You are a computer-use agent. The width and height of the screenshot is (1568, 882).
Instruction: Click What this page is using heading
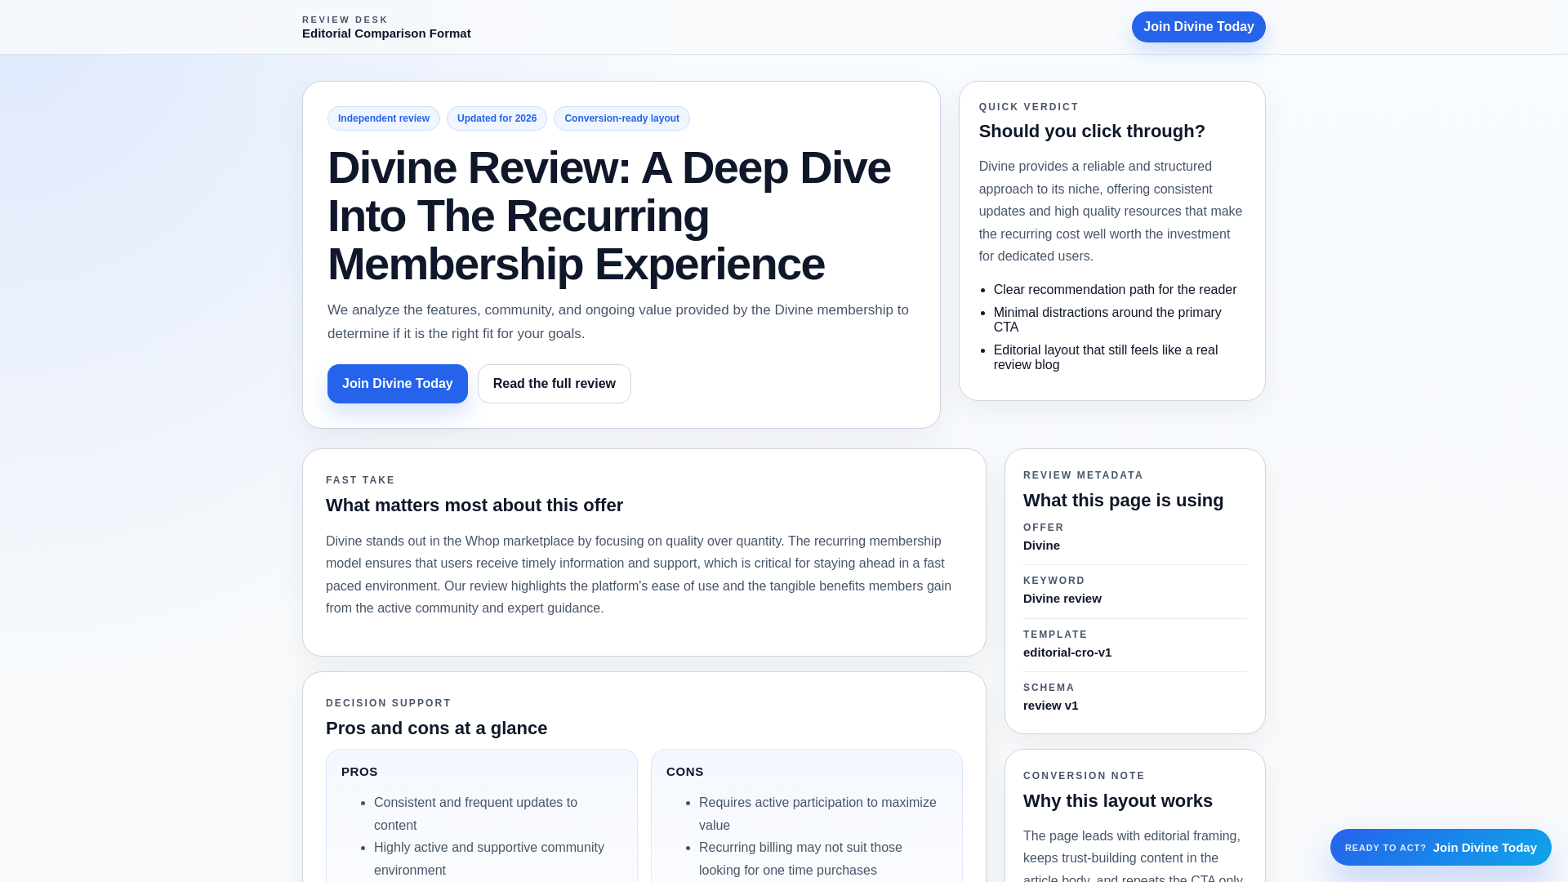[1123, 501]
